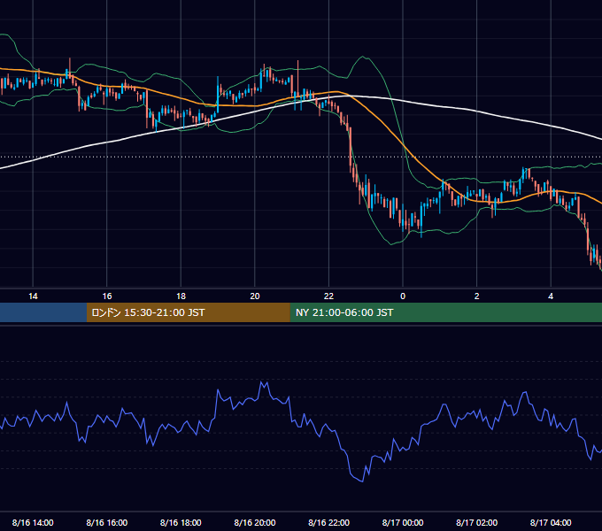Viewport: 602px width, 531px height.
Task: Click the '4' hour label on price chart axis
Action: pos(551,296)
